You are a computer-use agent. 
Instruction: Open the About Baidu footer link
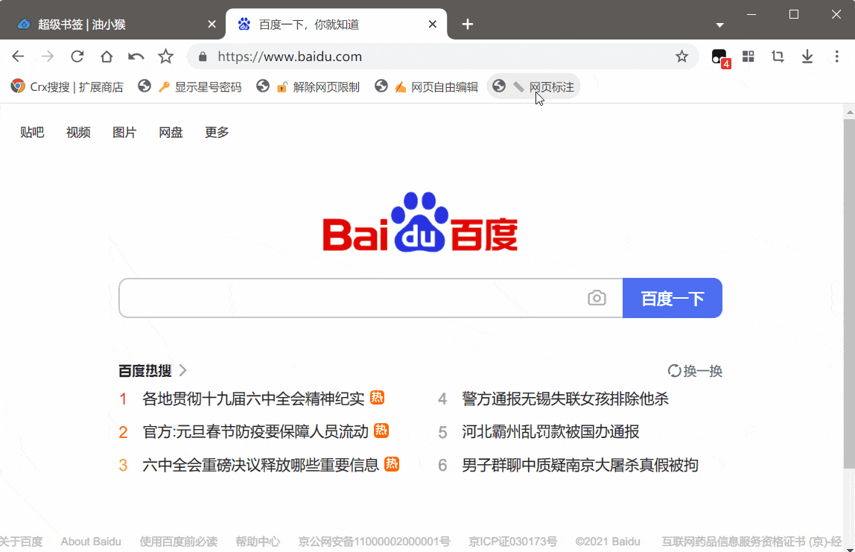[91, 542]
